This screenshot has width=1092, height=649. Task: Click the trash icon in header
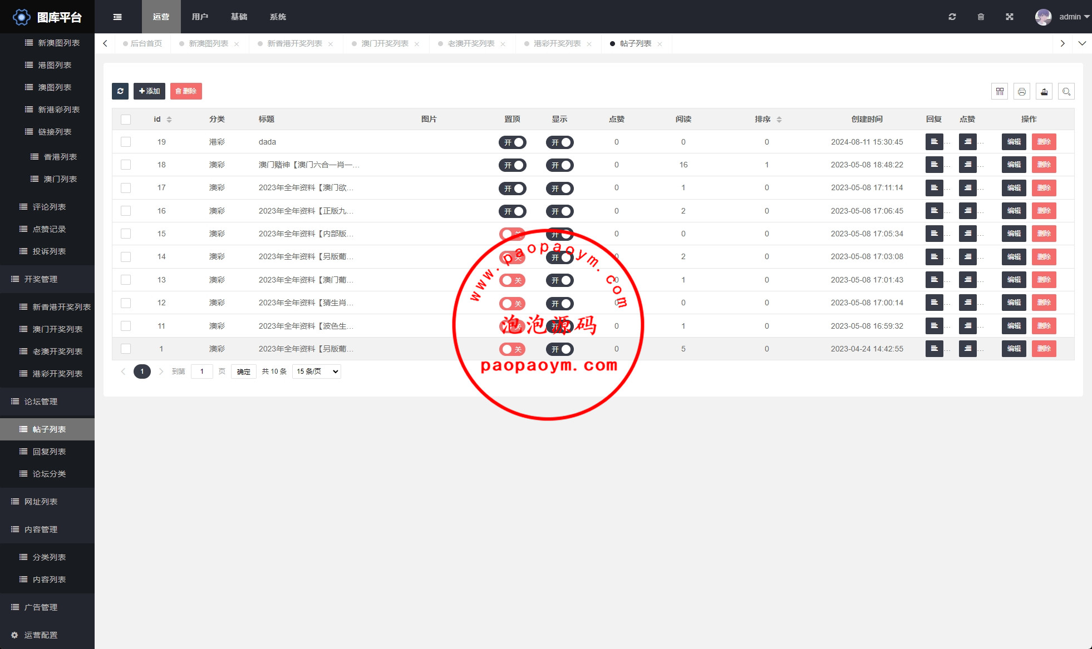[981, 17]
